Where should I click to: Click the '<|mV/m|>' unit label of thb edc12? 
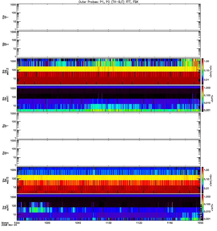click(x=211, y=71)
